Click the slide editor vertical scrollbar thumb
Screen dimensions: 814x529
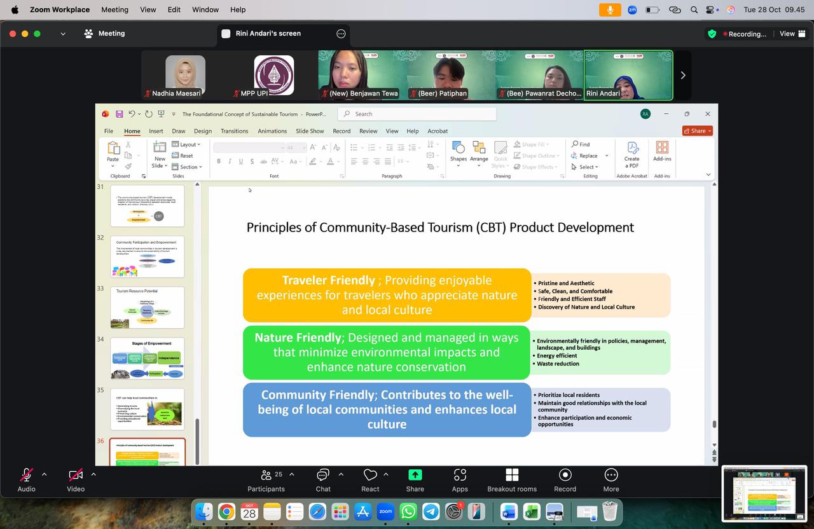pyautogui.click(x=714, y=425)
